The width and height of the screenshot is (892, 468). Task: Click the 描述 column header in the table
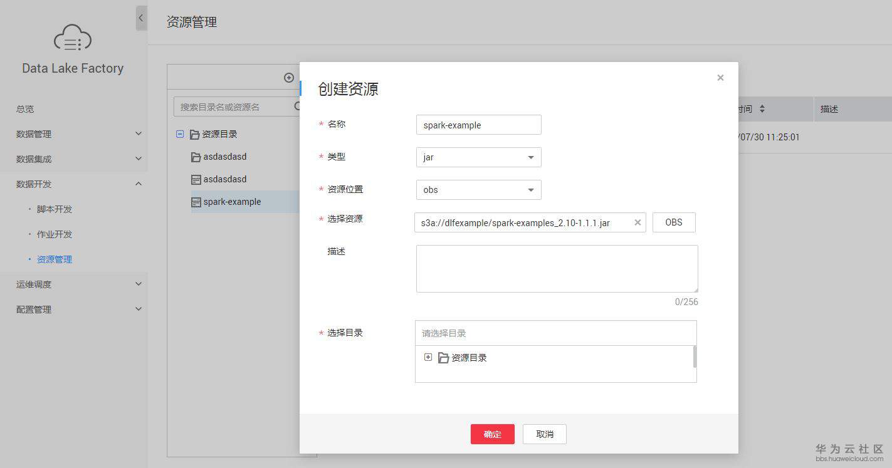(x=829, y=109)
